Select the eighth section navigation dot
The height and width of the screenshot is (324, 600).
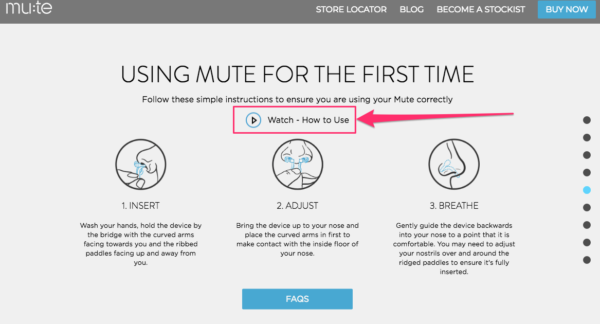coord(587,242)
